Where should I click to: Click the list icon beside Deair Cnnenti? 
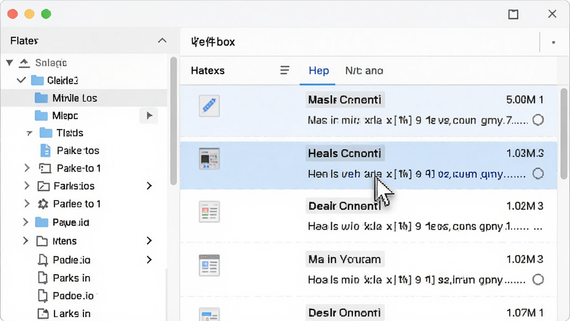tap(209, 211)
